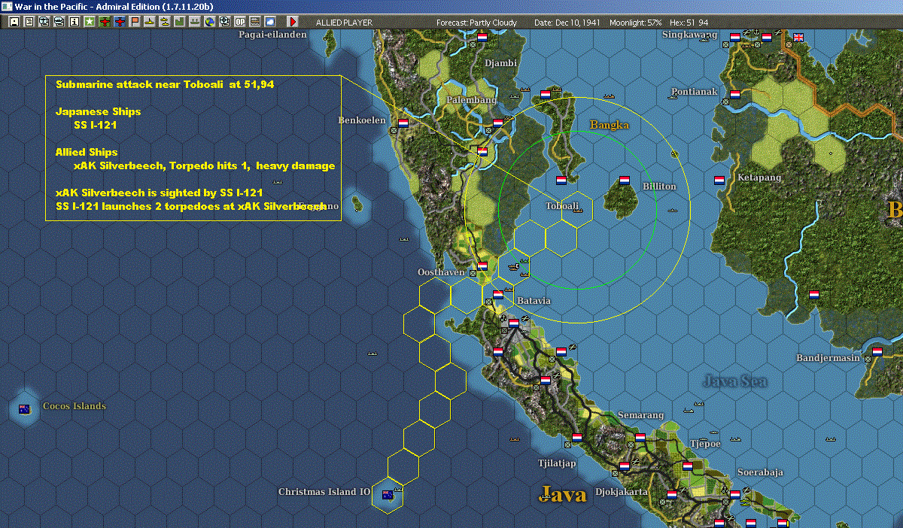Viewport: 903px width, 528px height.
Task: Click the red plane on green icon
Action: (x=105, y=22)
